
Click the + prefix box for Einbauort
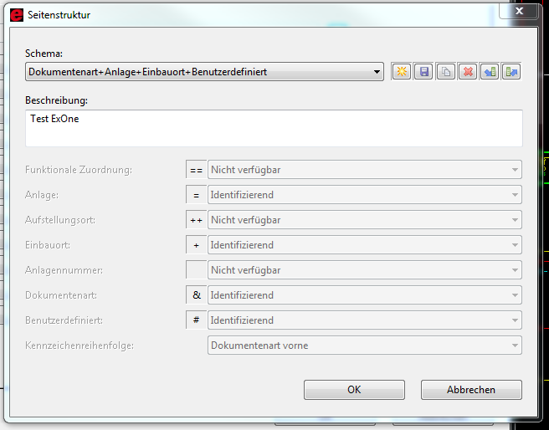point(196,245)
